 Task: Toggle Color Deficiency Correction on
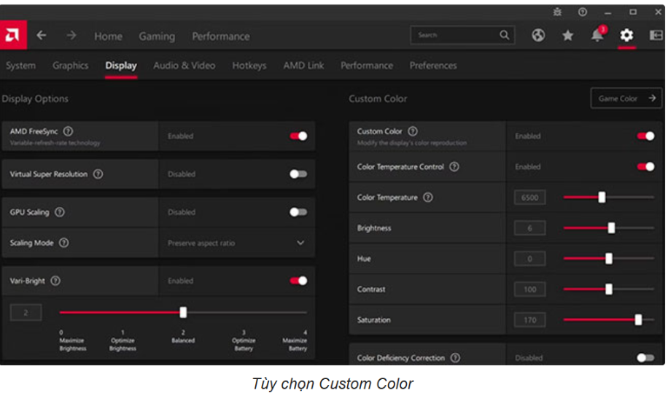[x=645, y=358]
